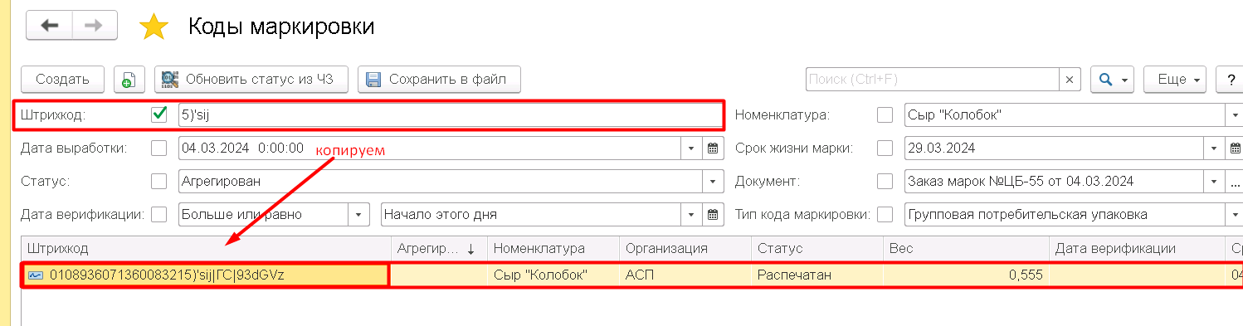This screenshot has width=1243, height=326.
Task: Open calendar for Дата верификации
Action: pyautogui.click(x=714, y=214)
